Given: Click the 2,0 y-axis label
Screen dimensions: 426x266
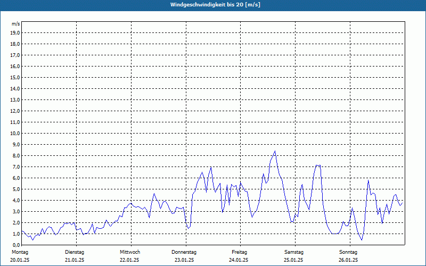Looking at the screenshot, I should (16, 223).
